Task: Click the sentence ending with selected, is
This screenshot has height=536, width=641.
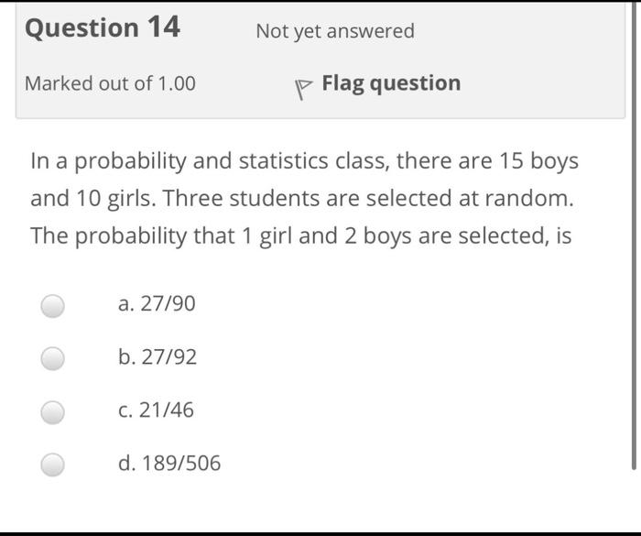Action: [301, 236]
